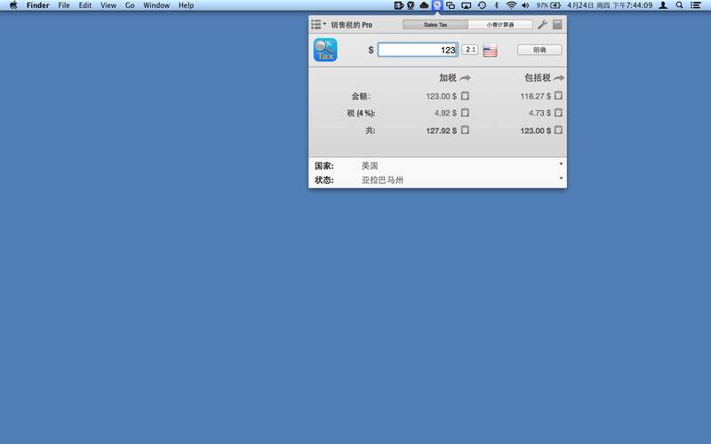Focus the amount input field showing 123
This screenshot has height=444, width=711.
[x=418, y=50]
